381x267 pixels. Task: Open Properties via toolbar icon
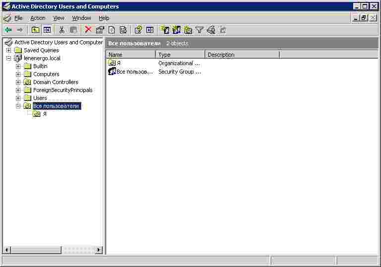point(100,30)
